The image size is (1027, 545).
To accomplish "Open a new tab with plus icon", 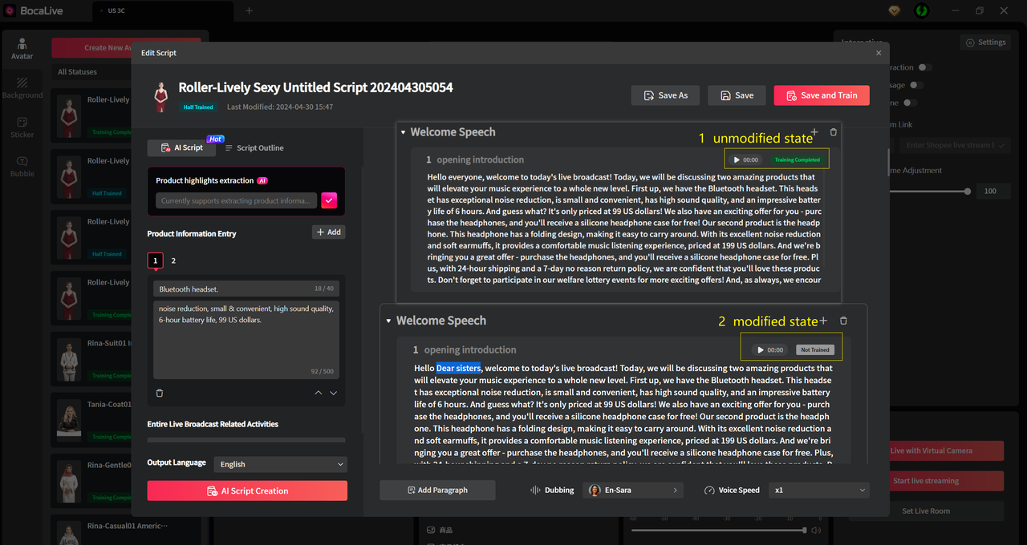I will pyautogui.click(x=249, y=10).
